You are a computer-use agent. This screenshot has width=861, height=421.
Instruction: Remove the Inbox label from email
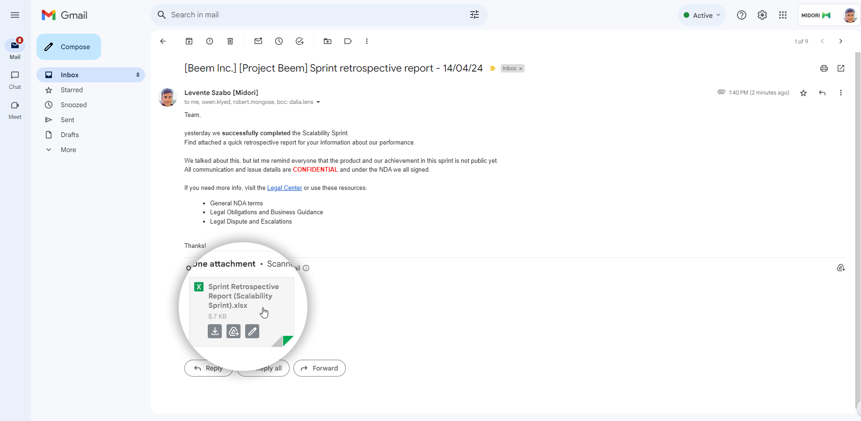[x=520, y=69]
